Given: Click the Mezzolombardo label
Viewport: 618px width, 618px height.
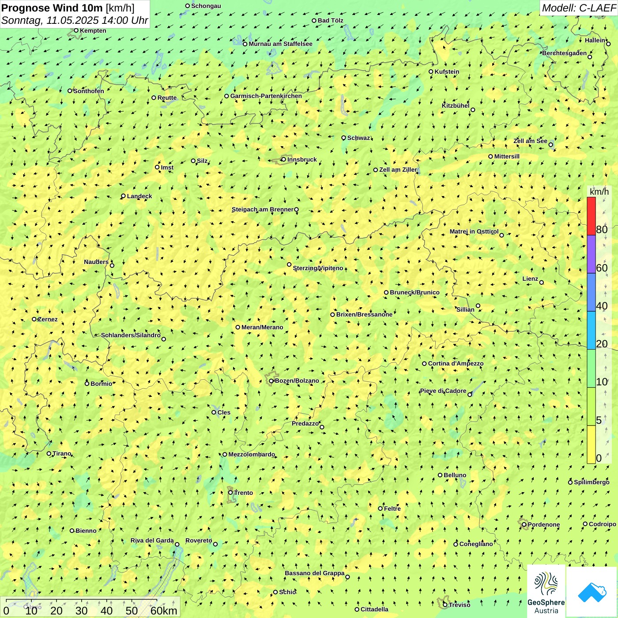Looking at the screenshot, I should [252, 454].
